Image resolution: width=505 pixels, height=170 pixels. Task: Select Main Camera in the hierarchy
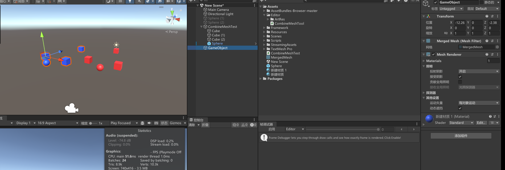(x=218, y=10)
